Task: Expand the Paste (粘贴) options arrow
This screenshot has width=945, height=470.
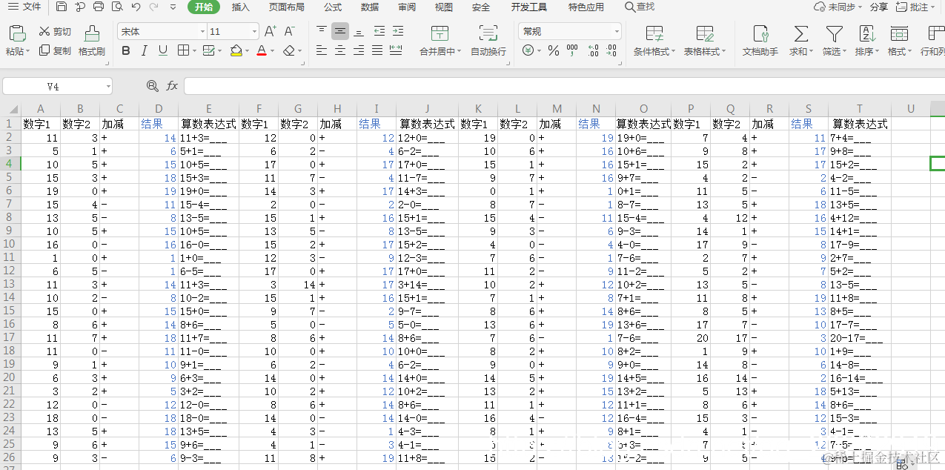Action: (x=27, y=52)
